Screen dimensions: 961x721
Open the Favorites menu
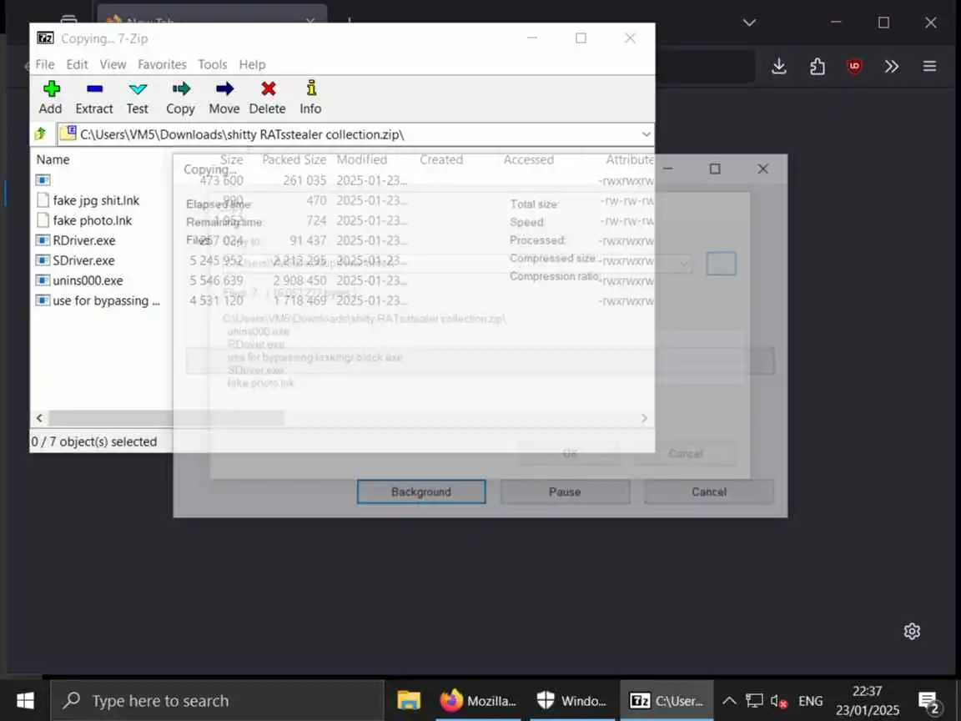162,64
